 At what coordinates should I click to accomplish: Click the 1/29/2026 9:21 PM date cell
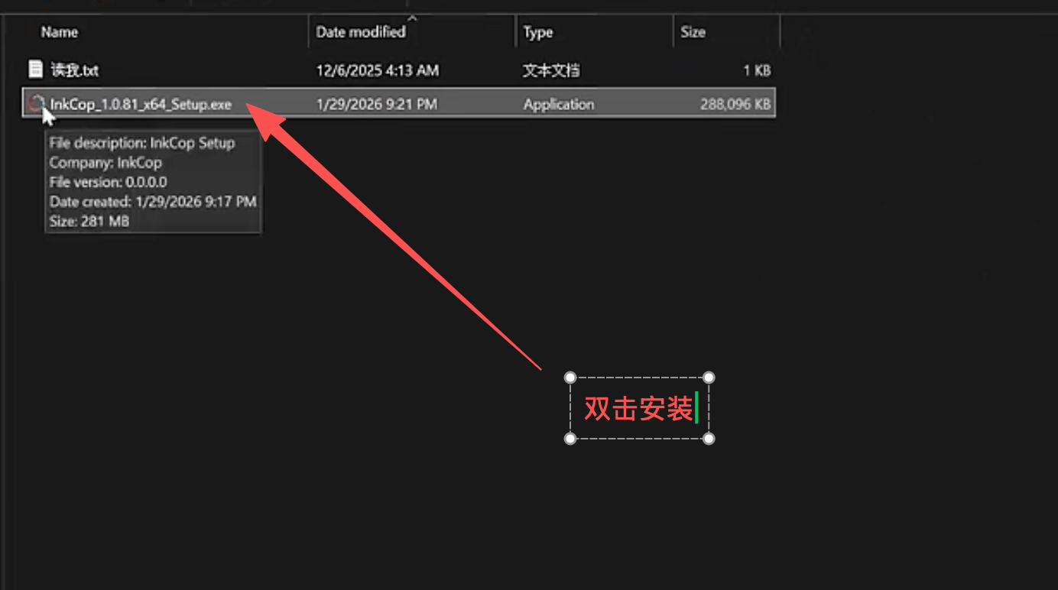point(376,104)
